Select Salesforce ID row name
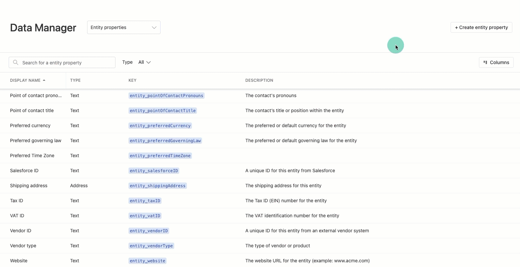Viewport: 520px width, 267px height. pos(24,171)
